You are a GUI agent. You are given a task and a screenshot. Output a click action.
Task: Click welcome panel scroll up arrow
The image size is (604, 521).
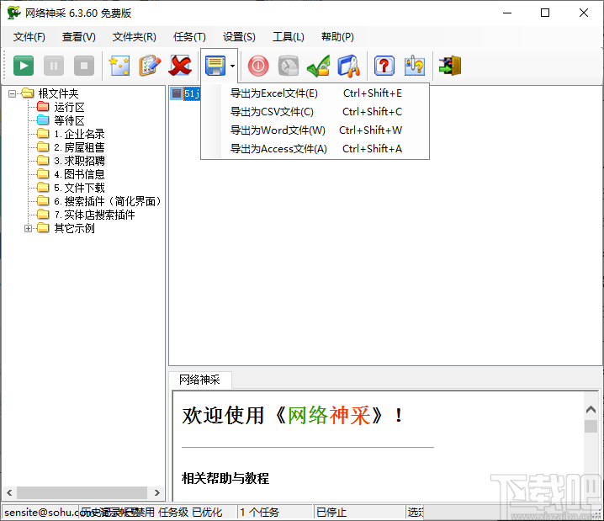coord(591,409)
